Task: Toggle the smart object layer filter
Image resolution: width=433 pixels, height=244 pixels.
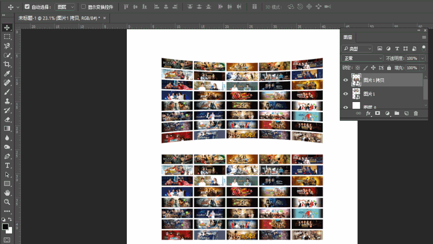Action: coord(414,48)
